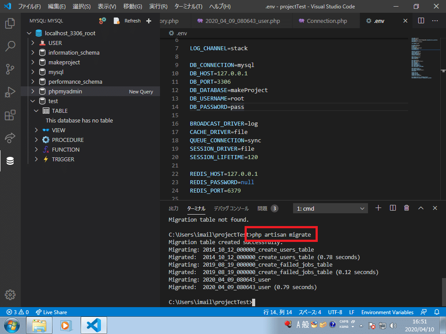Show errors and warnings in status bar
The width and height of the screenshot is (446, 334).
pos(18,312)
